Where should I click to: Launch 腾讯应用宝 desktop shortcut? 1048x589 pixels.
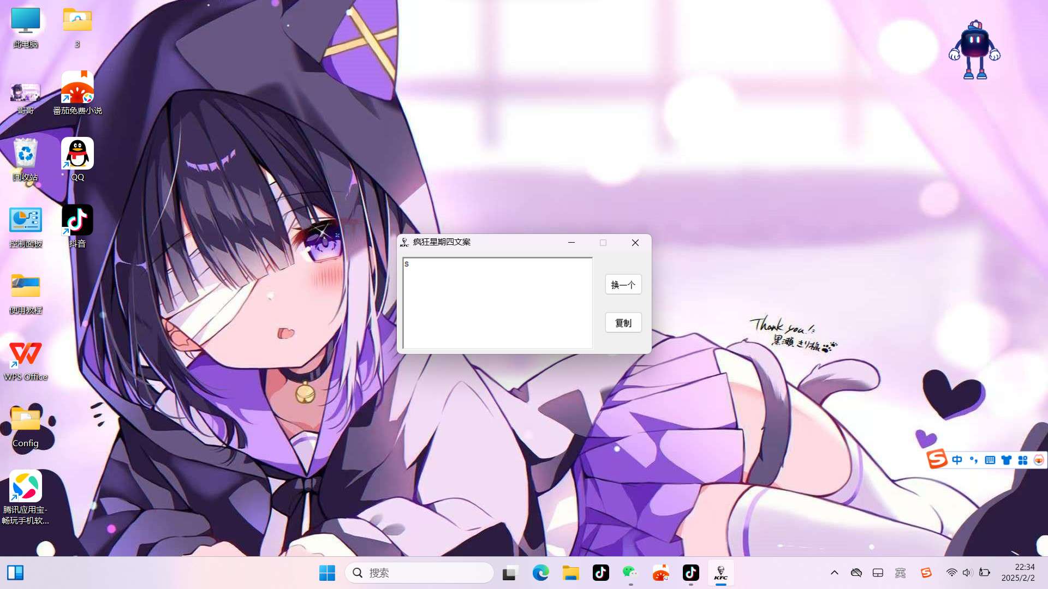pos(26,497)
